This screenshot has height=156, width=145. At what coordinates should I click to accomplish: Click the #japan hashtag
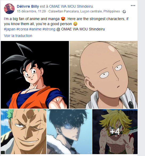coord(10,29)
